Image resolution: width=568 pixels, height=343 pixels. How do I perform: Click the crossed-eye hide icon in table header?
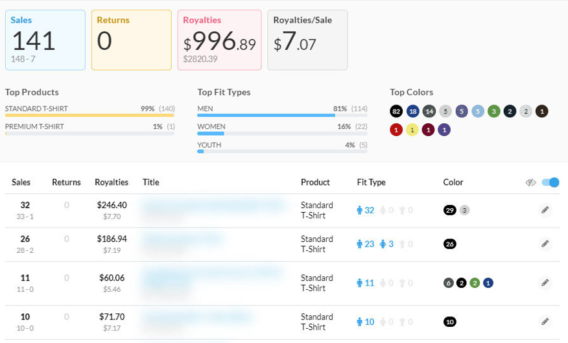pos(530,183)
